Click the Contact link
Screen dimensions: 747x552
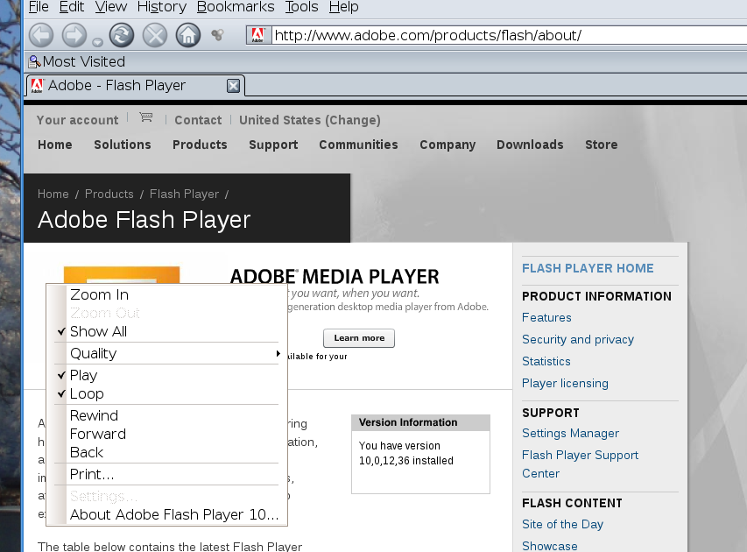tap(198, 120)
